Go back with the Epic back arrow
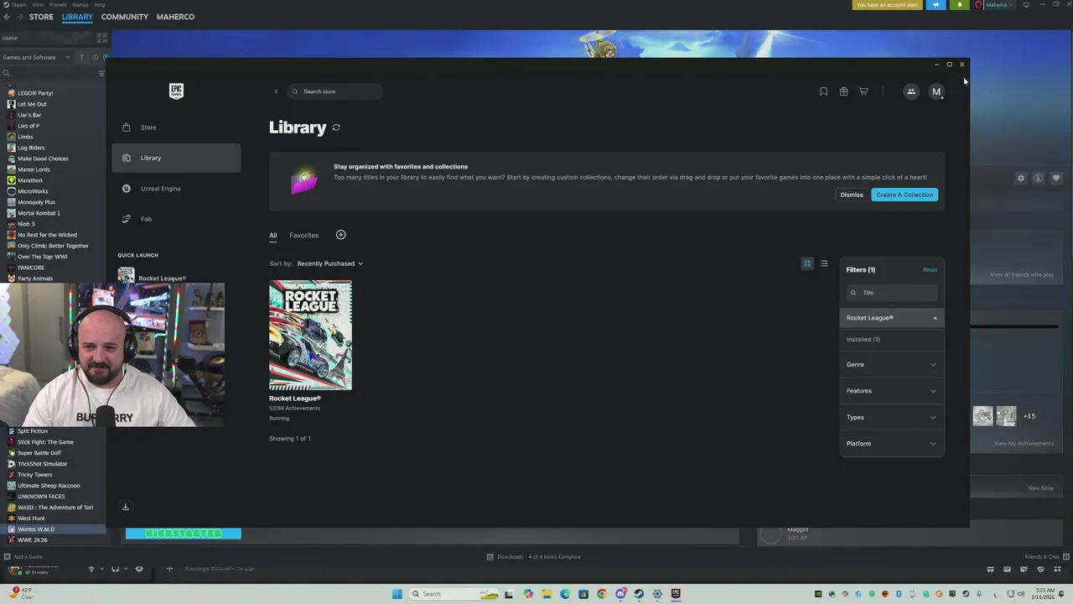The width and height of the screenshot is (1073, 604). pos(276,91)
